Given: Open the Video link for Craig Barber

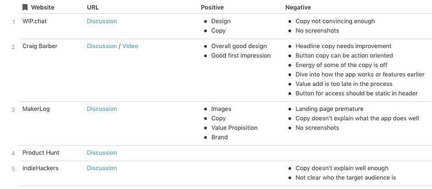Looking at the screenshot, I should (130, 46).
